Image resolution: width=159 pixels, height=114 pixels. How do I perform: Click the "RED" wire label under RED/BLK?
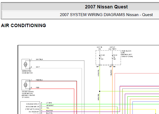tap(38, 87)
